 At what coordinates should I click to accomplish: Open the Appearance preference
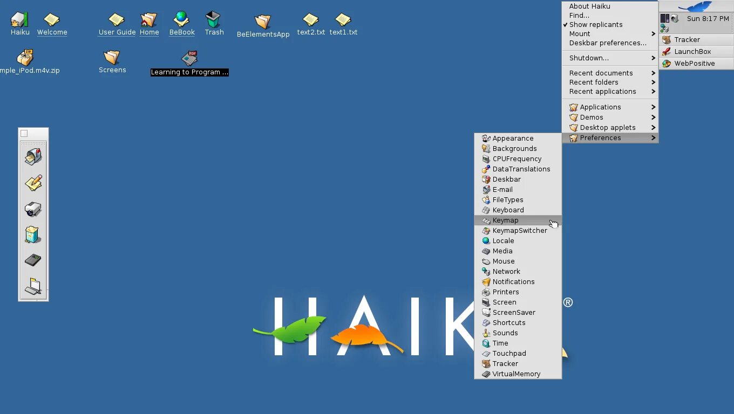(518, 139)
